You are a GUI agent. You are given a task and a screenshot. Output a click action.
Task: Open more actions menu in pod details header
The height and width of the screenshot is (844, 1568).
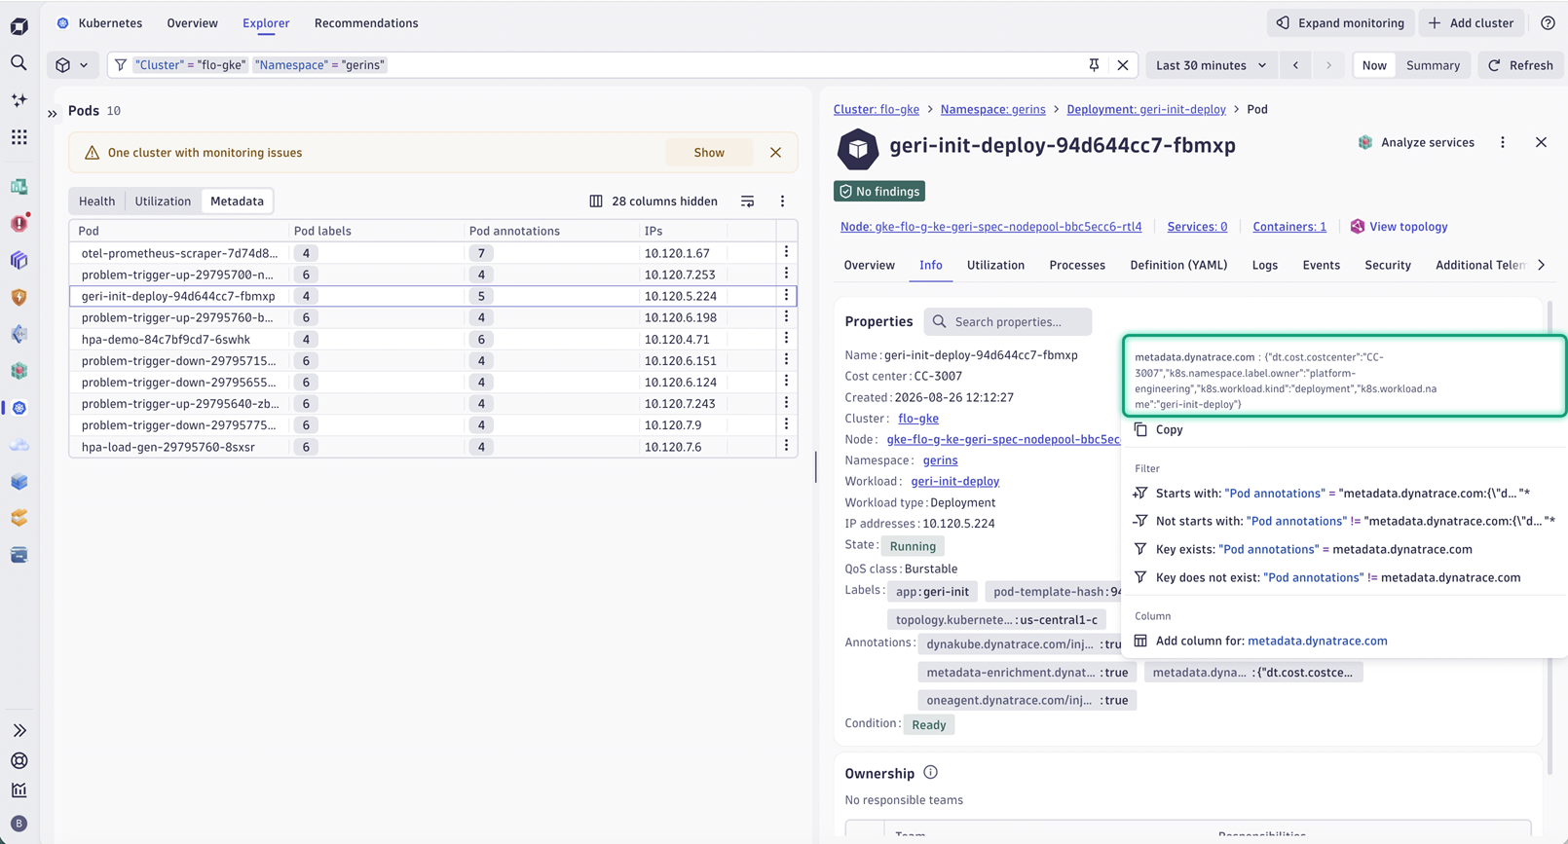1503,142
